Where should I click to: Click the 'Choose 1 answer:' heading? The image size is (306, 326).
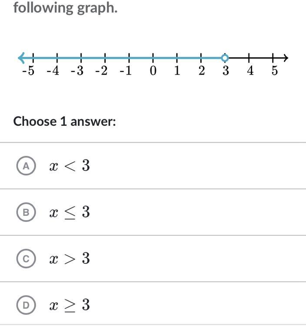point(65,121)
